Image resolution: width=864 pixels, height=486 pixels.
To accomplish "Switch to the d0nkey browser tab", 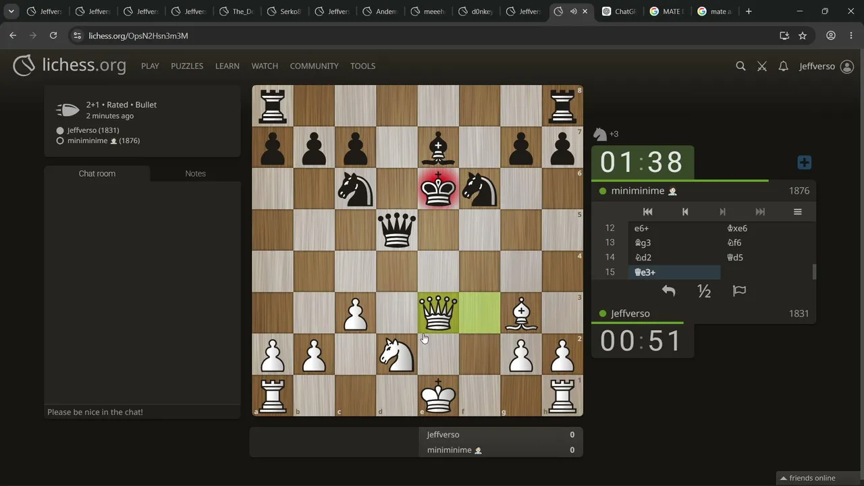I will [x=477, y=11].
